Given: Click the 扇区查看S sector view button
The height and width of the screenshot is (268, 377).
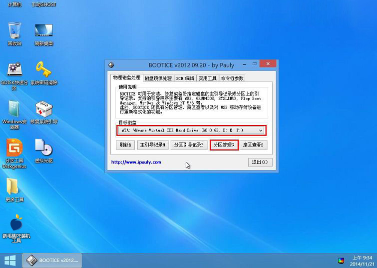Looking at the screenshot, I should 253,145.
